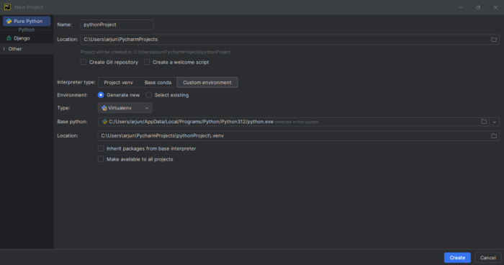Image resolution: width=504 pixels, height=265 pixels.
Task: Click the Virtualenv python icon in Type
Action: pyautogui.click(x=104, y=108)
